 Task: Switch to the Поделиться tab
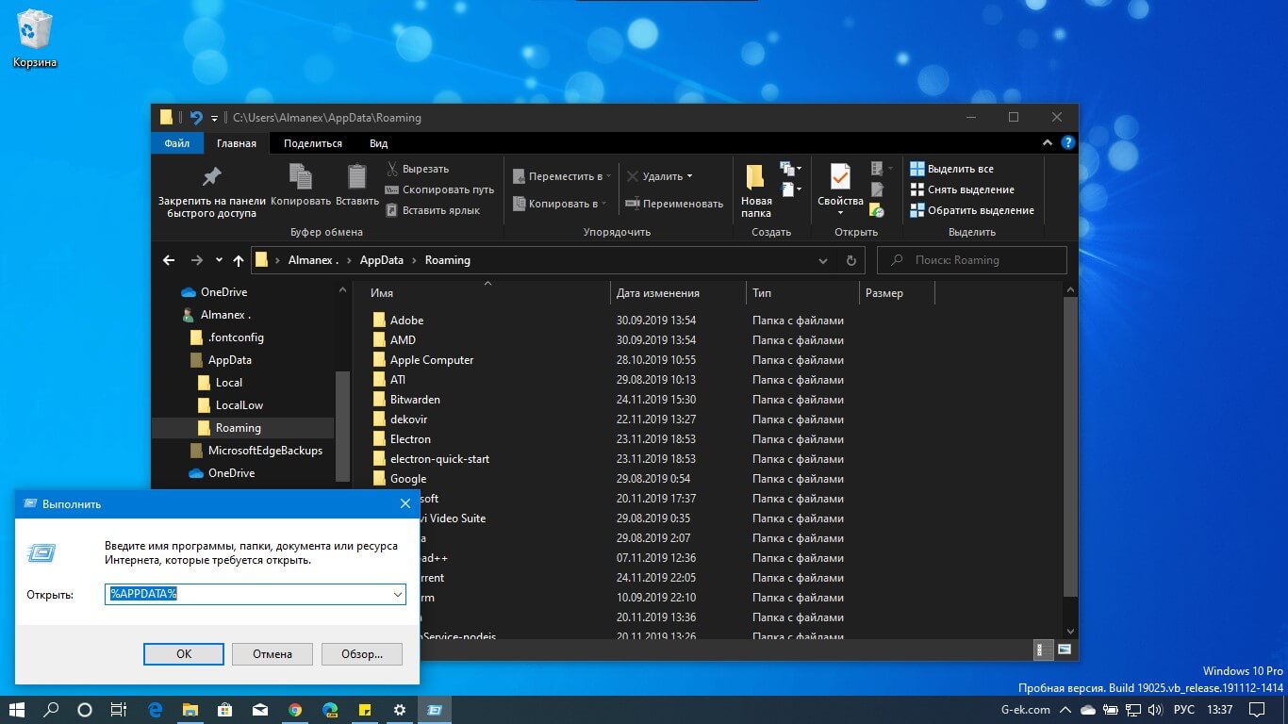[x=313, y=143]
